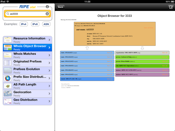
Task: Select Resource Information menu entry
Action: pos(27,40)
